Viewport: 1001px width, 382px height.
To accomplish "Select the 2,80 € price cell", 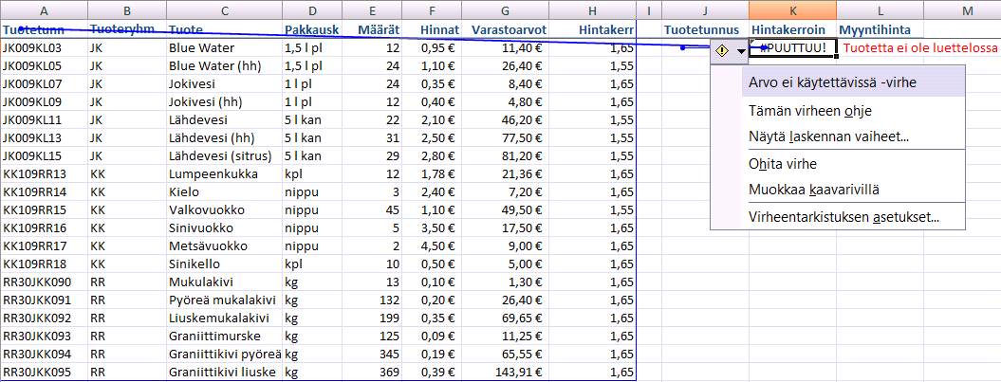I will point(433,156).
